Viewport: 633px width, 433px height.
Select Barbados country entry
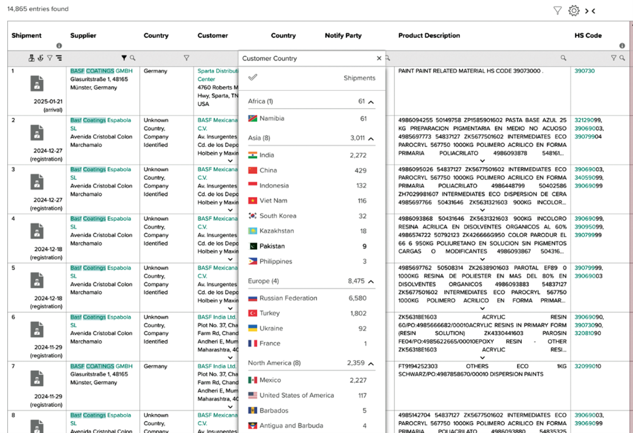pyautogui.click(x=308, y=411)
